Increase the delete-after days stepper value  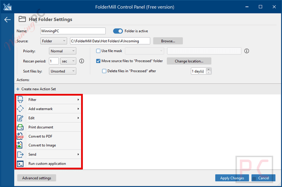click(x=209, y=70)
